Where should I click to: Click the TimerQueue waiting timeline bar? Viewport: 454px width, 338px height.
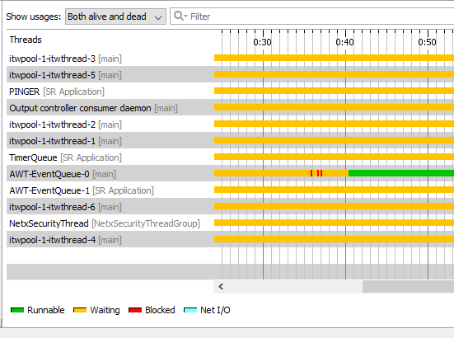[335, 157]
